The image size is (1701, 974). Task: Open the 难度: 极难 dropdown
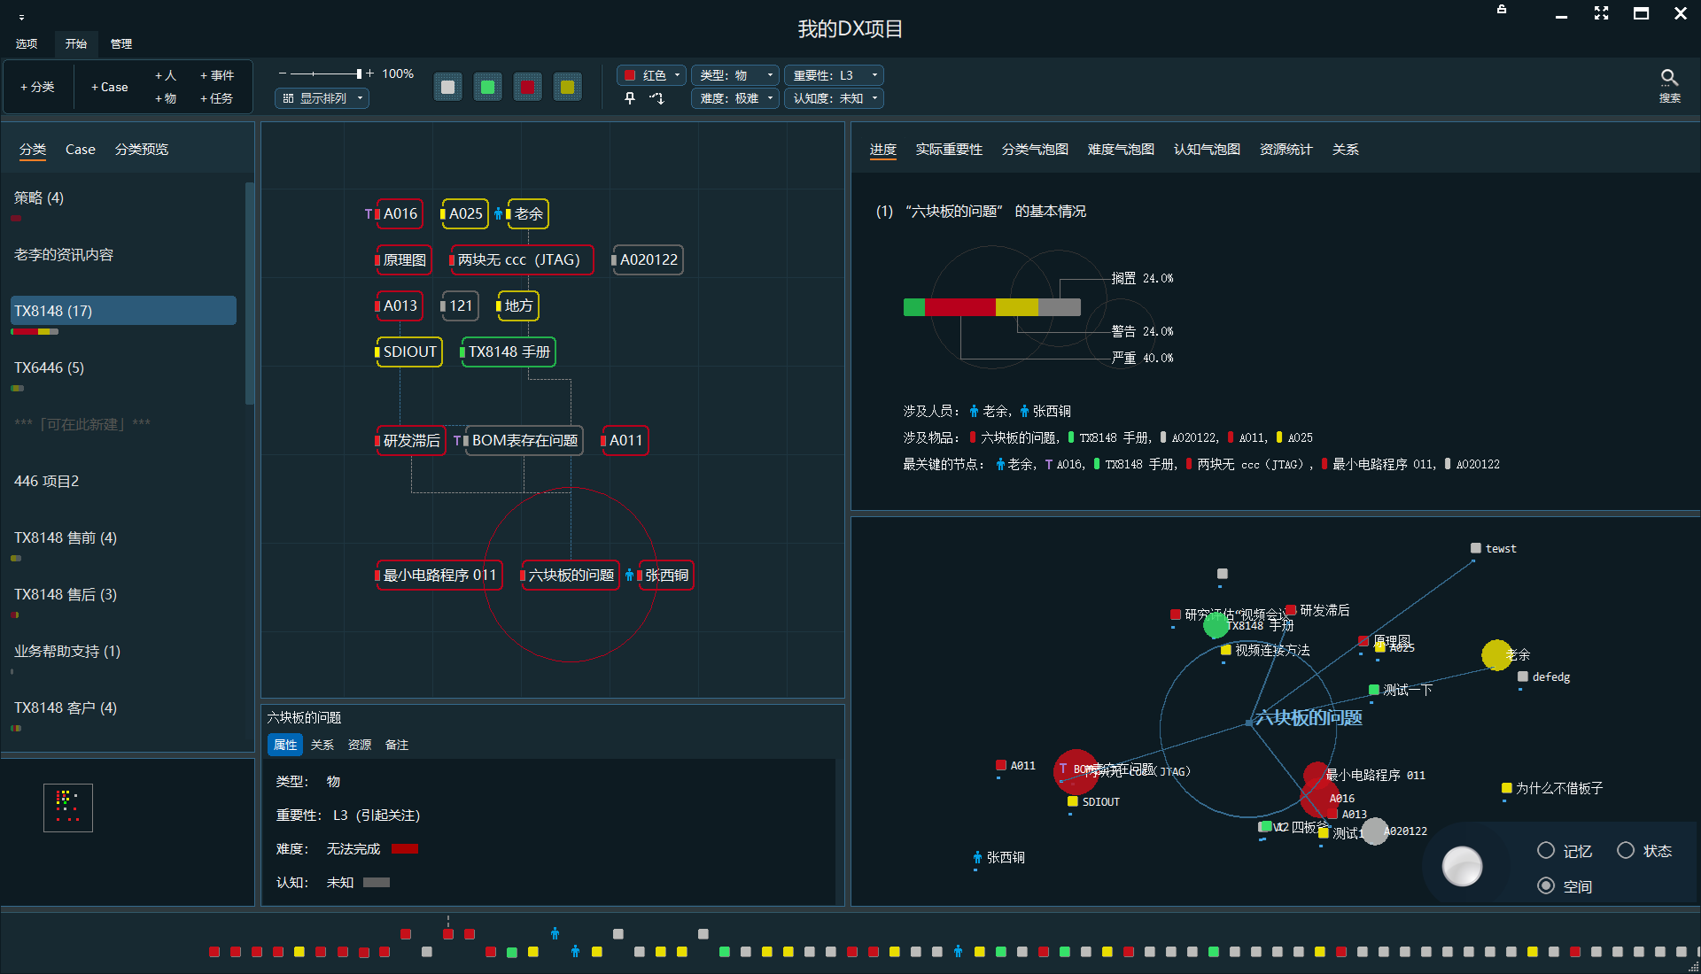tap(734, 98)
